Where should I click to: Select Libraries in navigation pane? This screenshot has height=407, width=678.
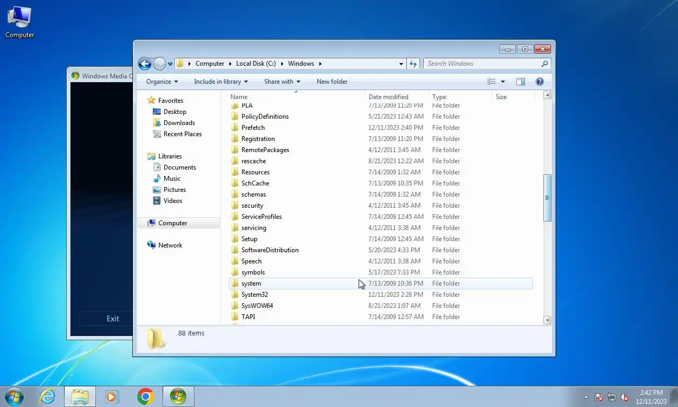point(169,156)
